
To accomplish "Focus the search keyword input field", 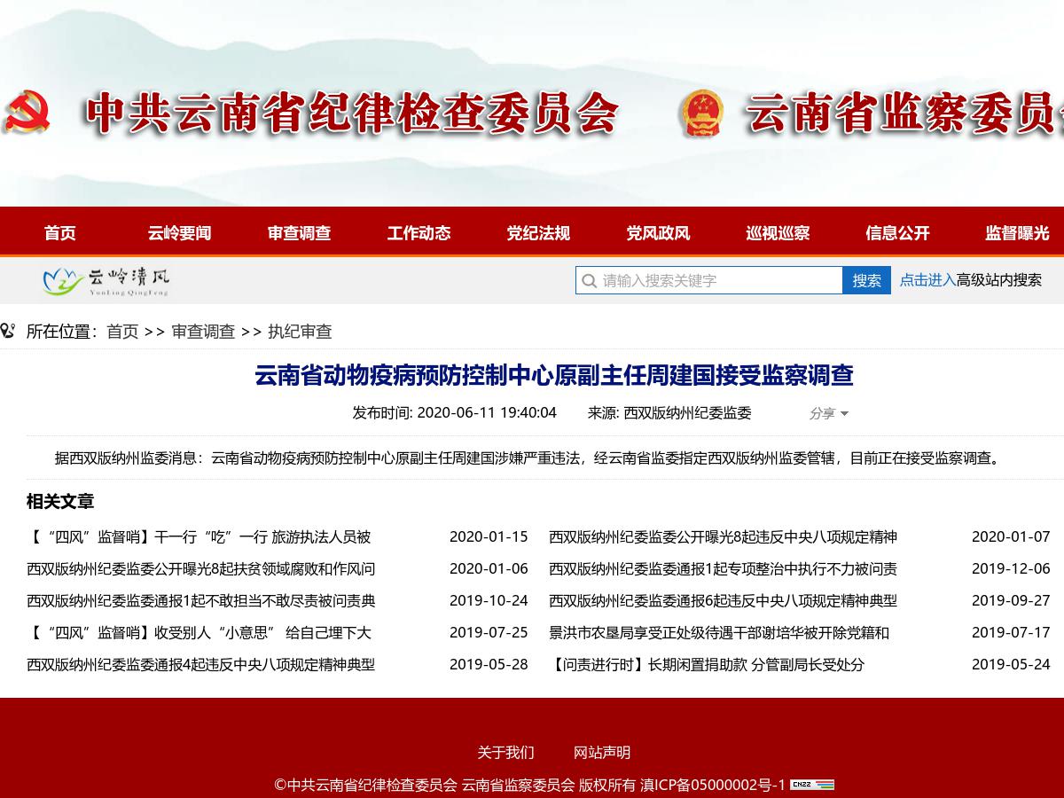I will (718, 281).
